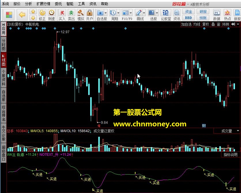This screenshot has height=193, width=241.
Task: Open the 测速 speed test tool
Action: (52, 15)
